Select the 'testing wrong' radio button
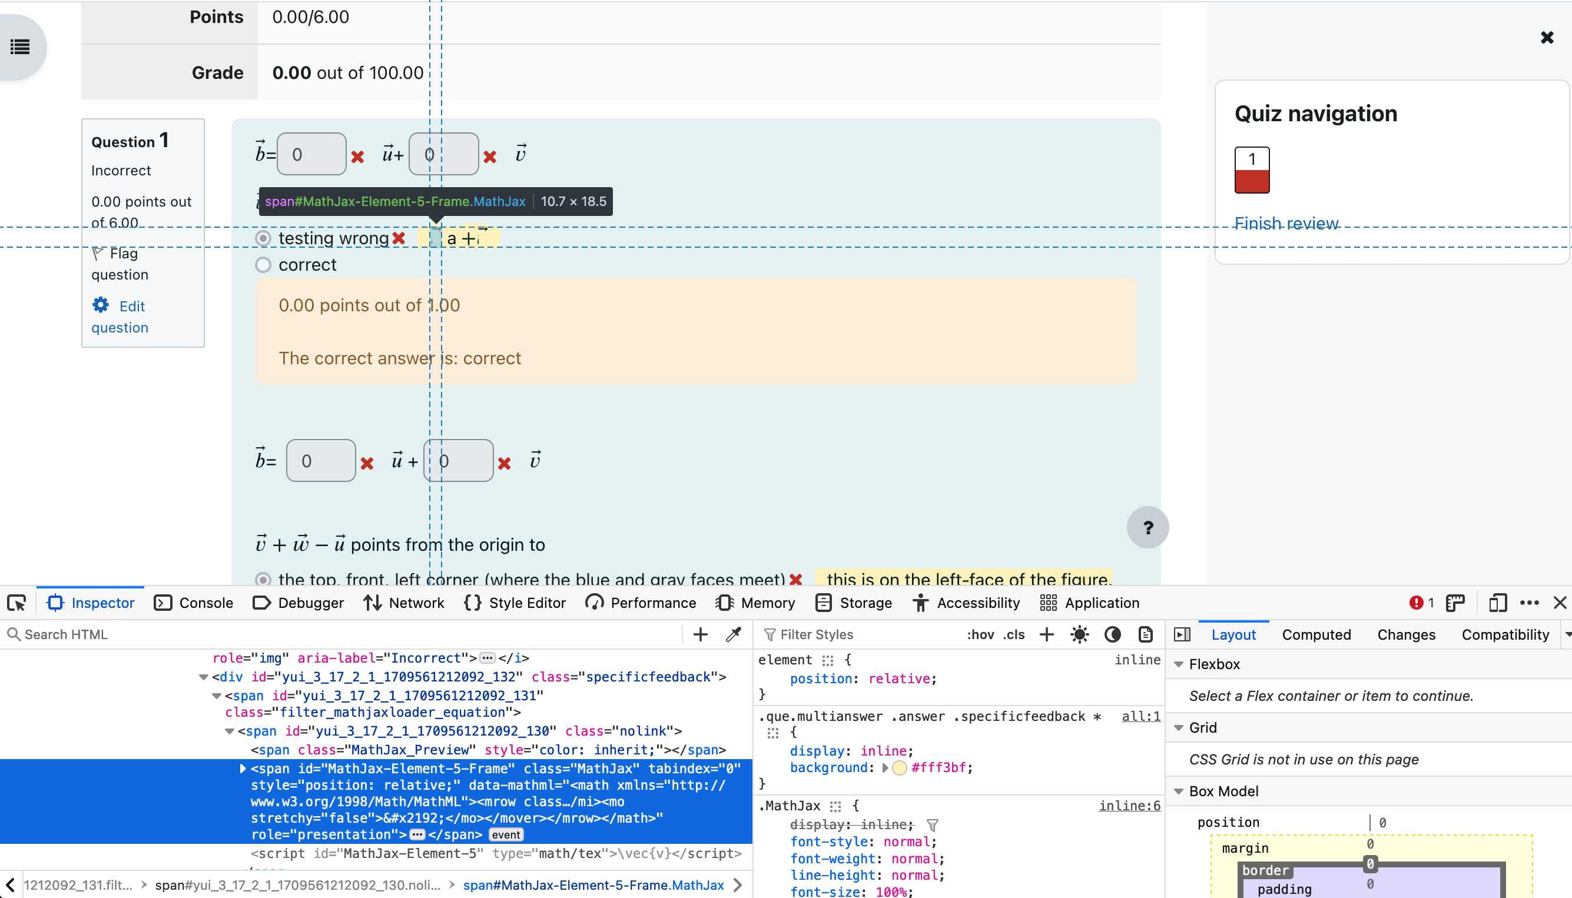This screenshot has height=898, width=1572. [x=263, y=238]
